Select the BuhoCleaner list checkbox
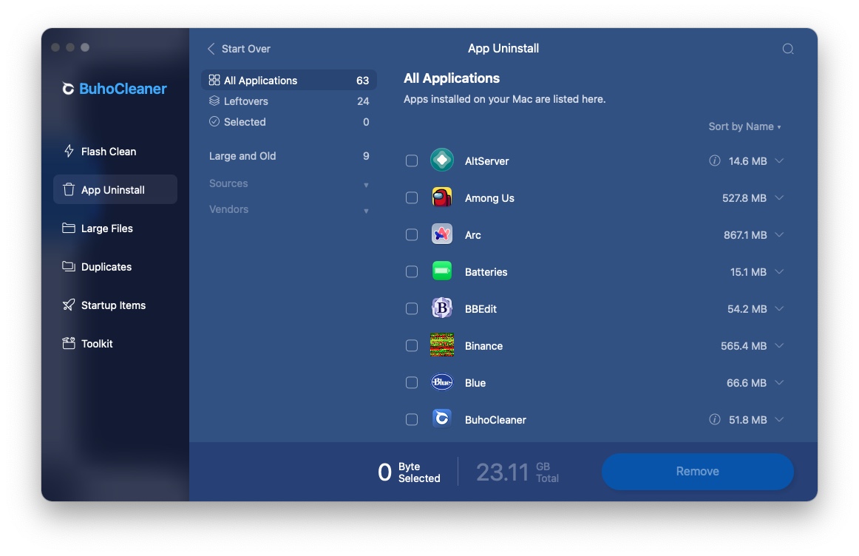This screenshot has height=556, width=859. 412,420
